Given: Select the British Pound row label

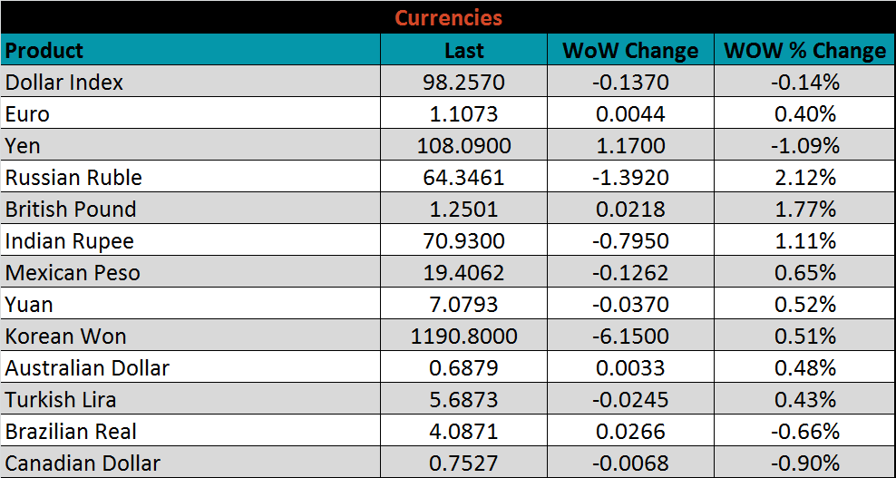Looking at the screenshot, I should click(71, 210).
